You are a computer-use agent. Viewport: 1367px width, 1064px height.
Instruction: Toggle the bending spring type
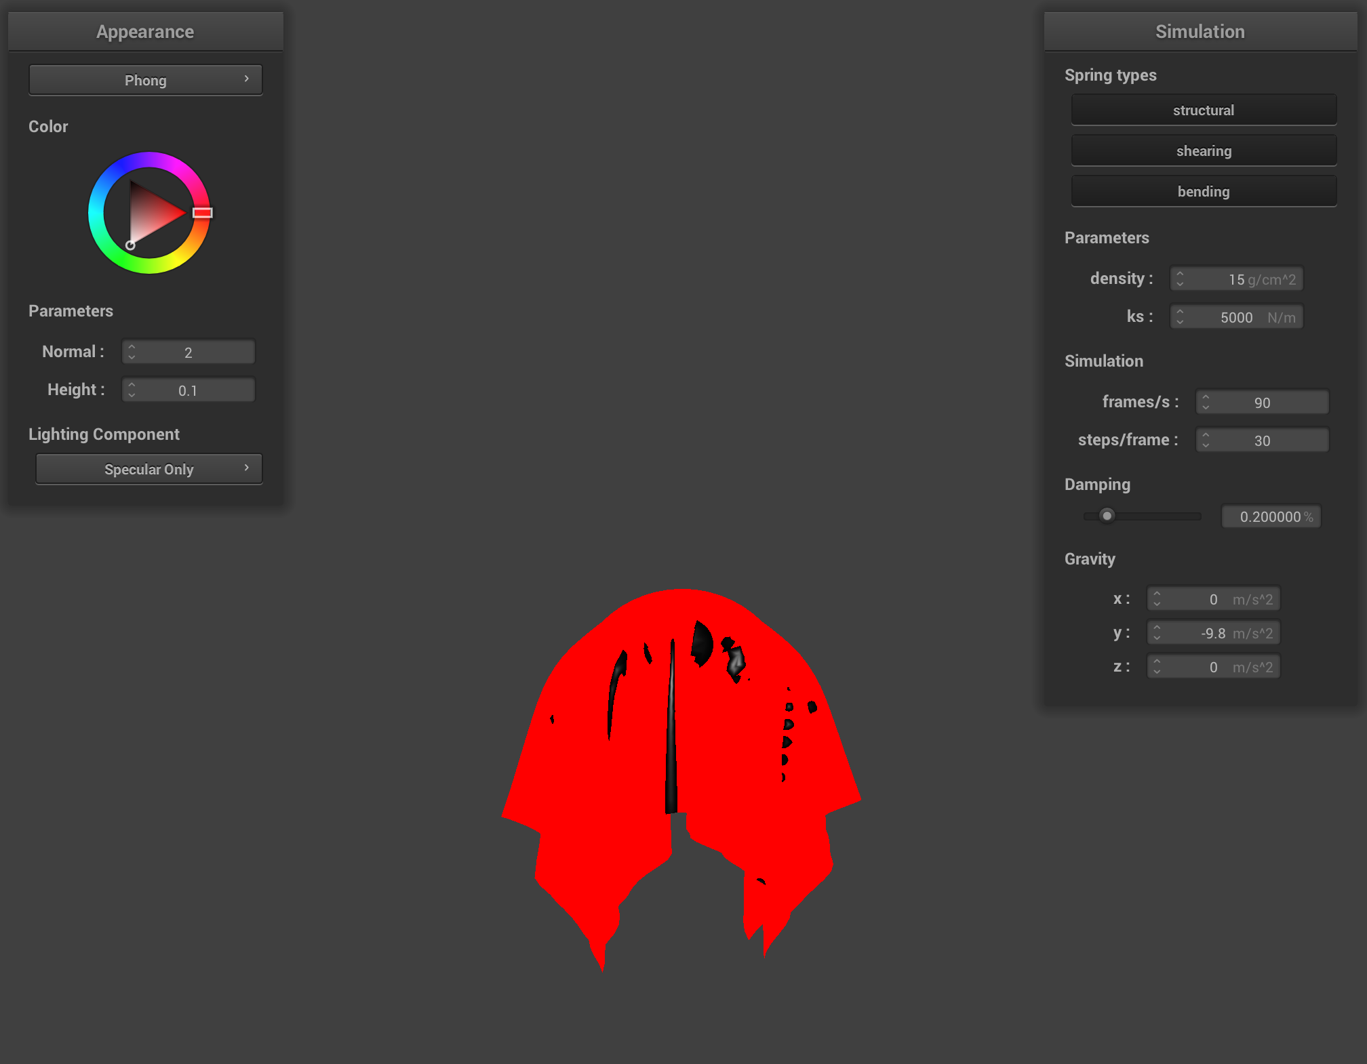point(1204,191)
